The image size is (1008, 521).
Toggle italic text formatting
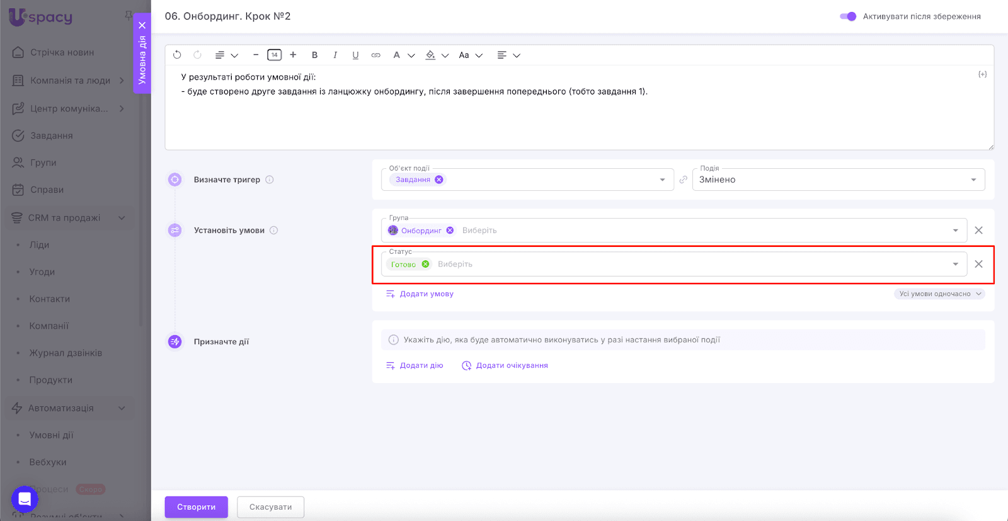tap(335, 55)
